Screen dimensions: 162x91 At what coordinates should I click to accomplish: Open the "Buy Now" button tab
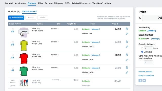[101, 3]
